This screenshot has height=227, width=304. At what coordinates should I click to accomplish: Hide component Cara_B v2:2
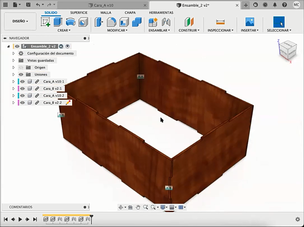point(23,103)
